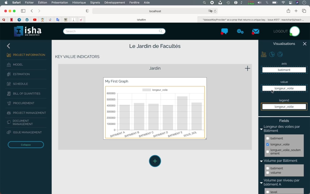Open ISSUE MANAGEMENT section

27,132
